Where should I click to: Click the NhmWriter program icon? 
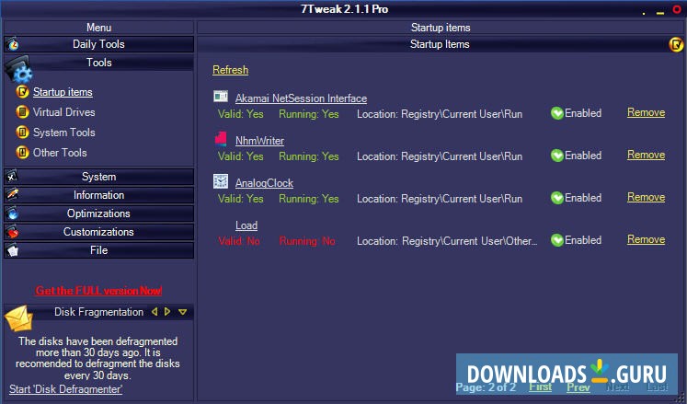point(221,138)
